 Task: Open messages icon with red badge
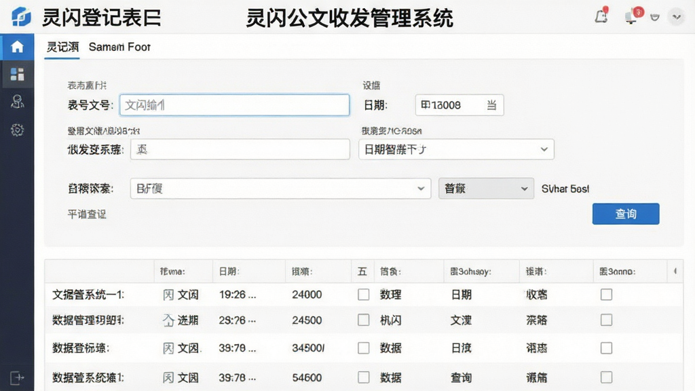point(633,16)
